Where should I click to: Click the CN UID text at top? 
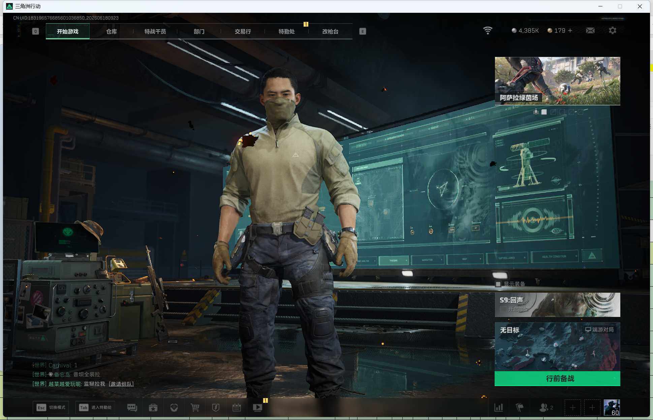(66, 18)
